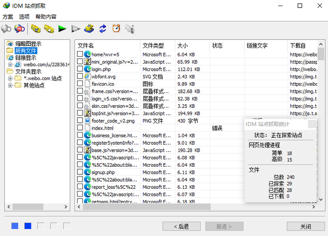Viewport: 328px width, 236px height.
Task: Click the second dark blue step square
Action: [28, 226]
